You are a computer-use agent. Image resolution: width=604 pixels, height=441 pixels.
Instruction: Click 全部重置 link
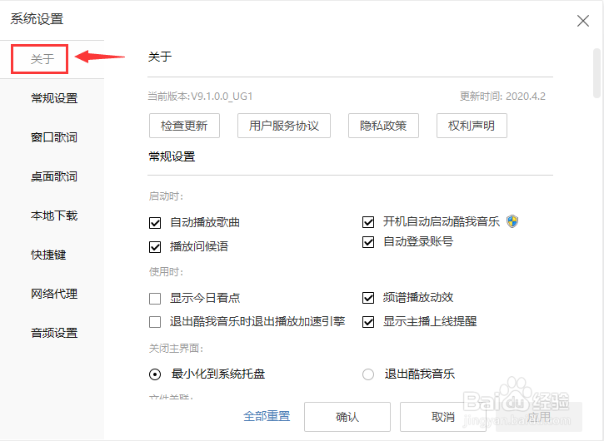click(x=267, y=416)
